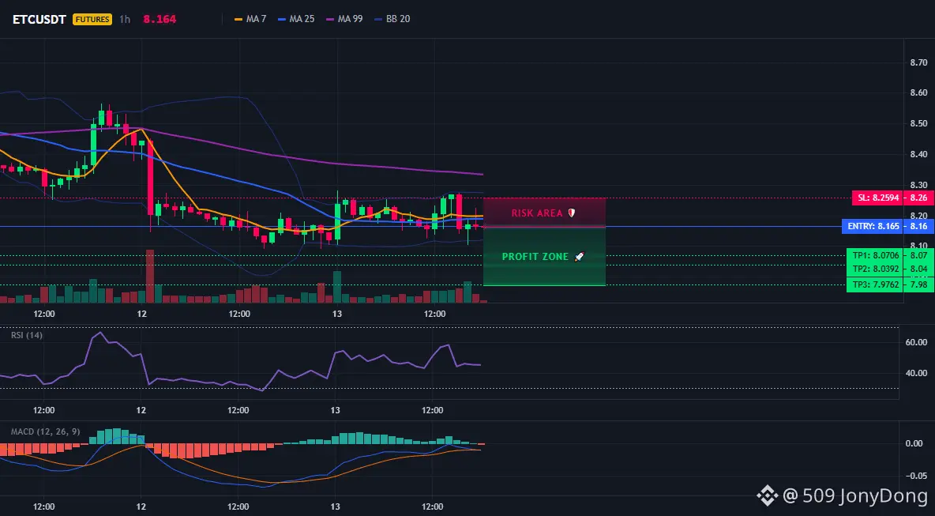
Task: Click the TP1: 8.0706 price tag
Action: coord(874,255)
